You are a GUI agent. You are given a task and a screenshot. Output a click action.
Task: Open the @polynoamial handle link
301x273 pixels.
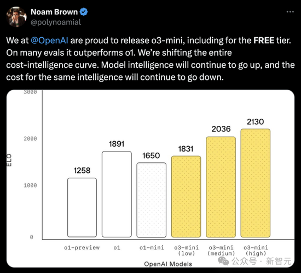[x=56, y=22]
